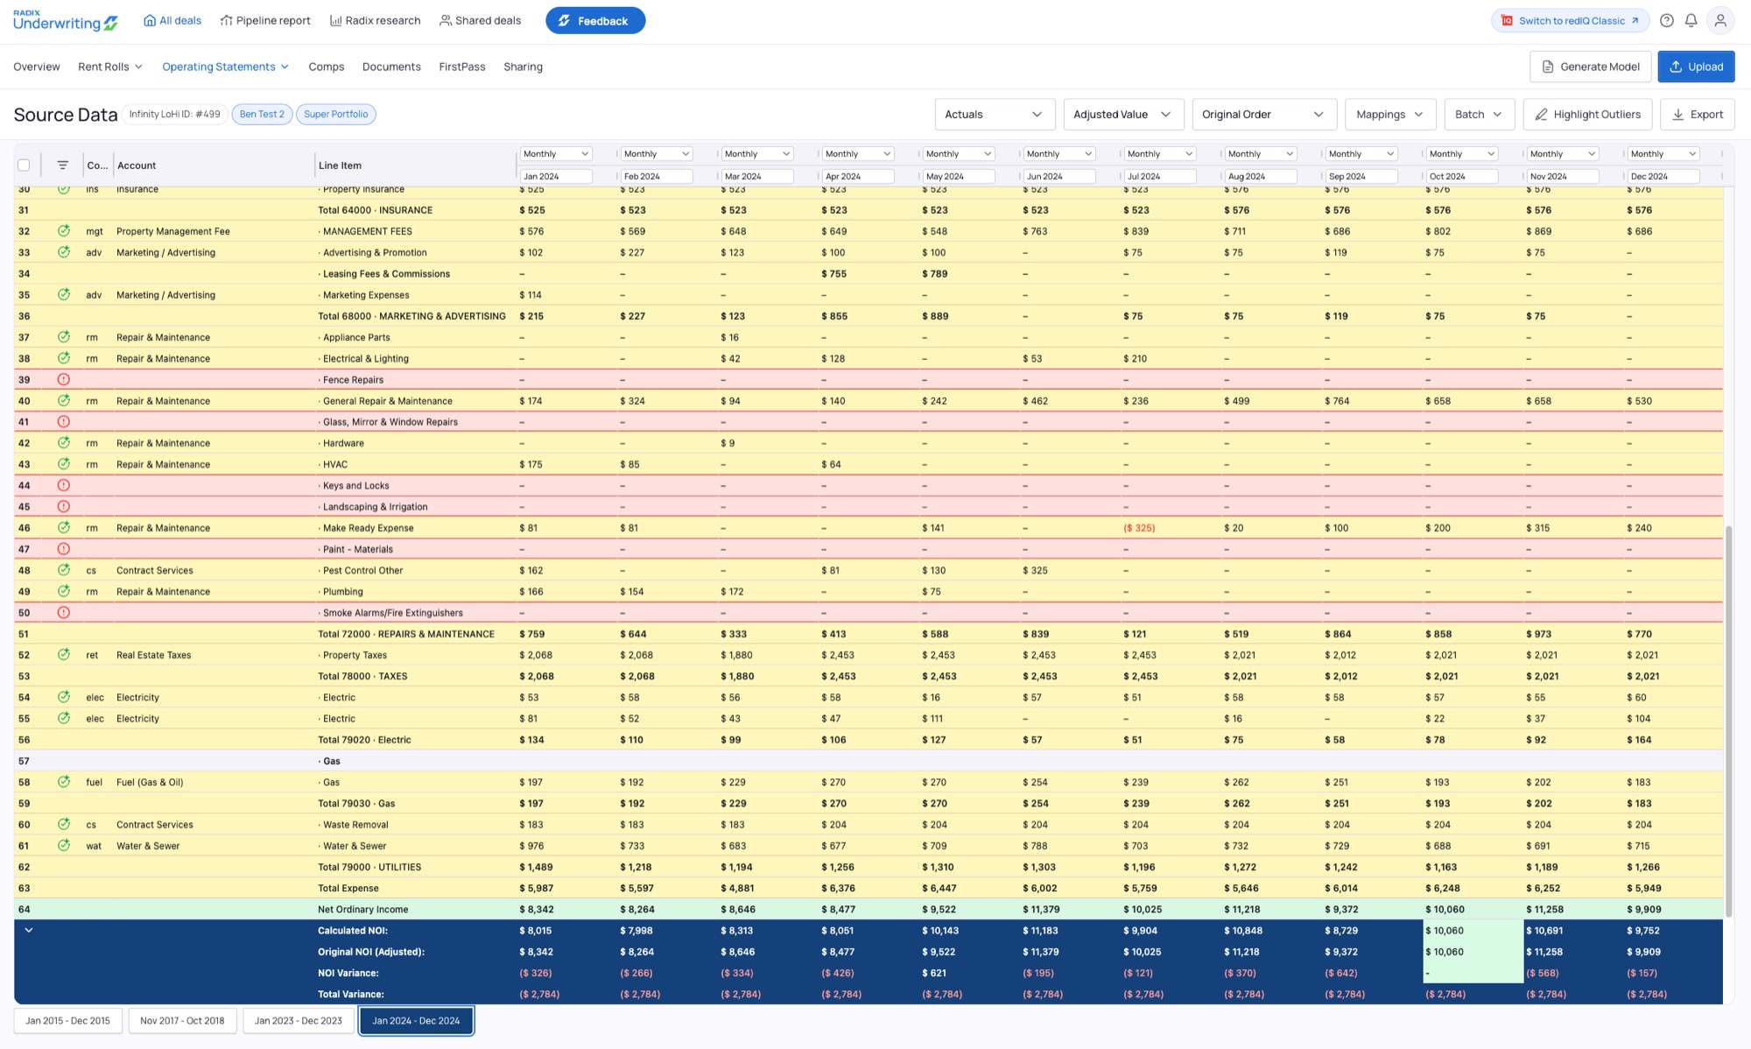The height and width of the screenshot is (1049, 1751).
Task: Open the Actuals dropdown
Action: click(994, 114)
